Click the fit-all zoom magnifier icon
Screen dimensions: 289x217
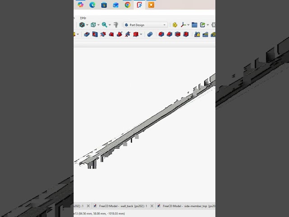click(104, 25)
